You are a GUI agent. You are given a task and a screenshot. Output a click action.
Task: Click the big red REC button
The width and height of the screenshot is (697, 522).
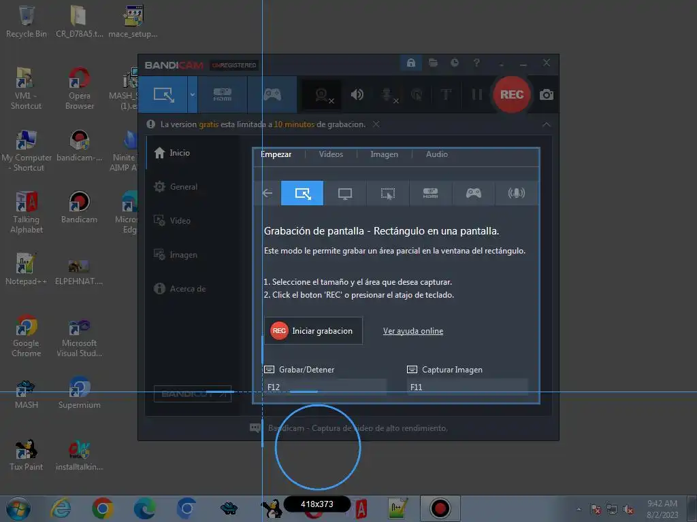pos(512,94)
